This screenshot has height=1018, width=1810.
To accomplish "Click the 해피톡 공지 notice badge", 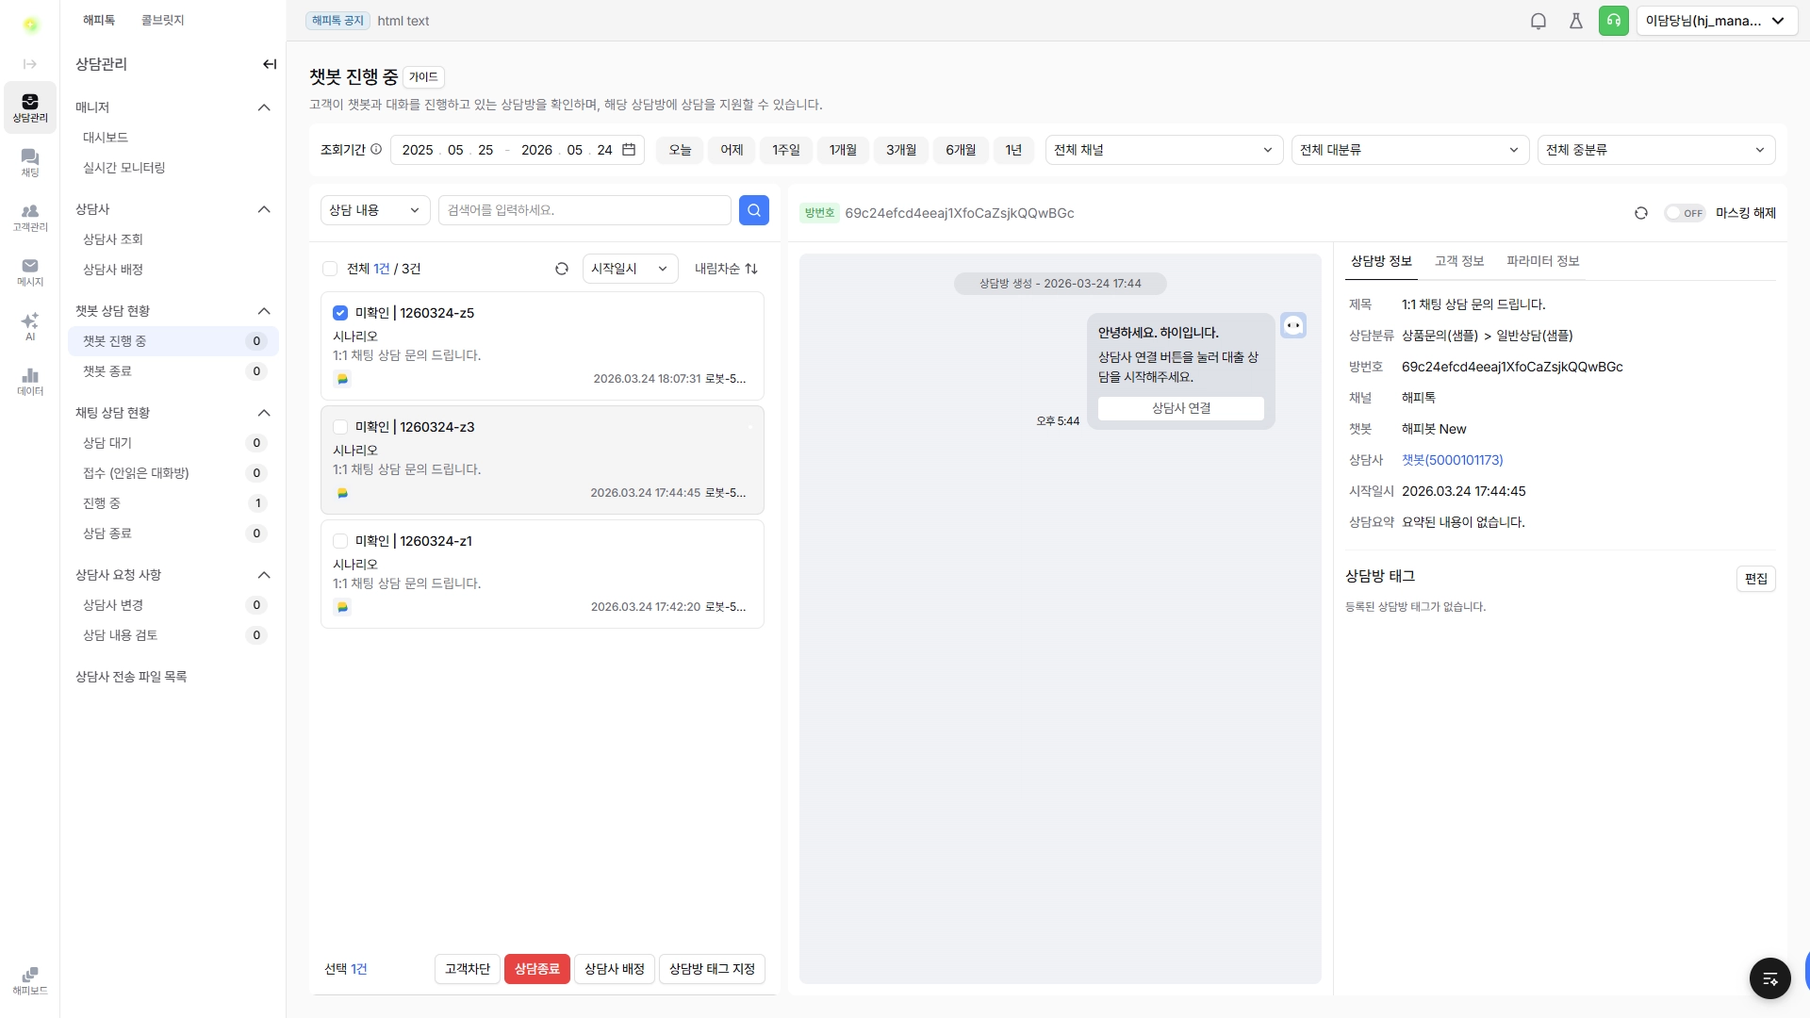I will pyautogui.click(x=337, y=21).
